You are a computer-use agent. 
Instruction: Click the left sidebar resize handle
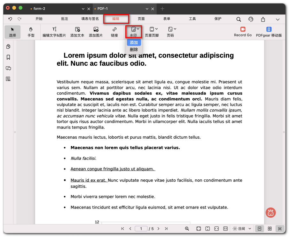15,132
